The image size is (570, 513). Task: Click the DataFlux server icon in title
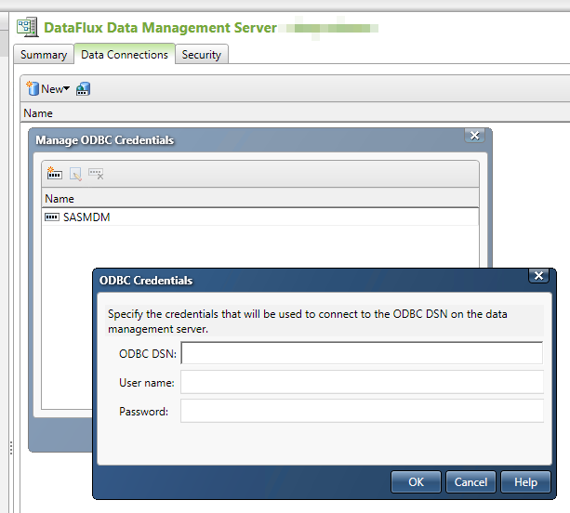pyautogui.click(x=27, y=28)
